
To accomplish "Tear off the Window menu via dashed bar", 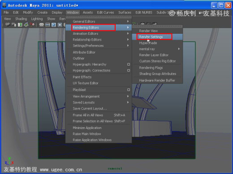I will coord(99,17).
